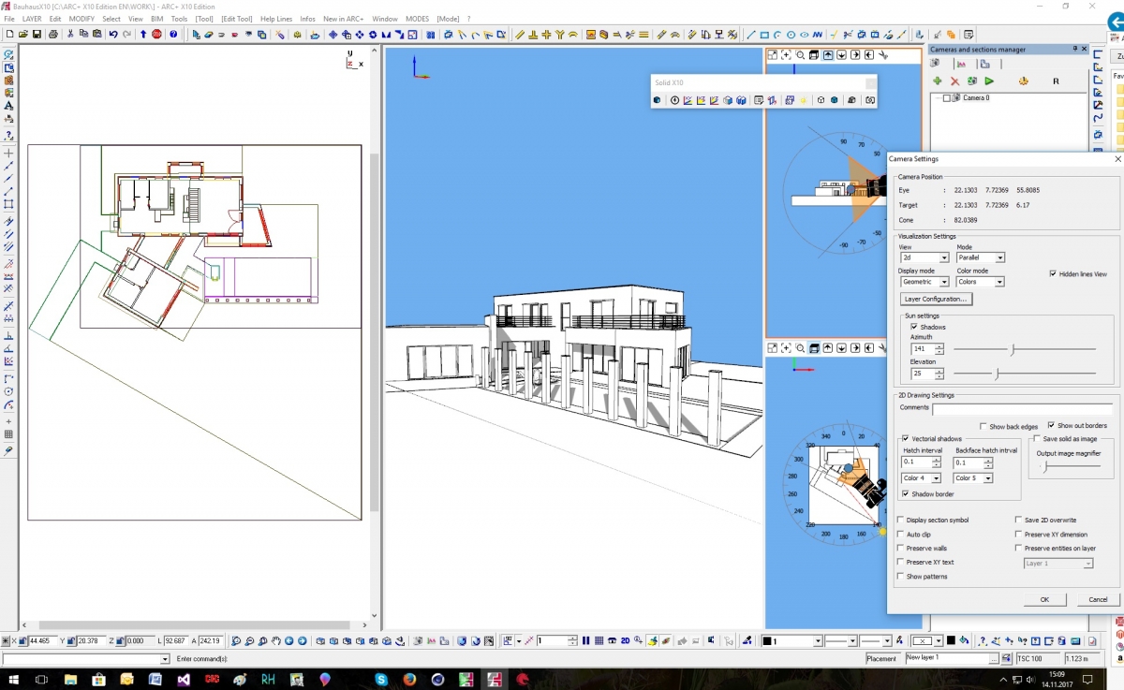This screenshot has width=1124, height=690.
Task: Open the BIM menu in menu bar
Action: (156, 19)
